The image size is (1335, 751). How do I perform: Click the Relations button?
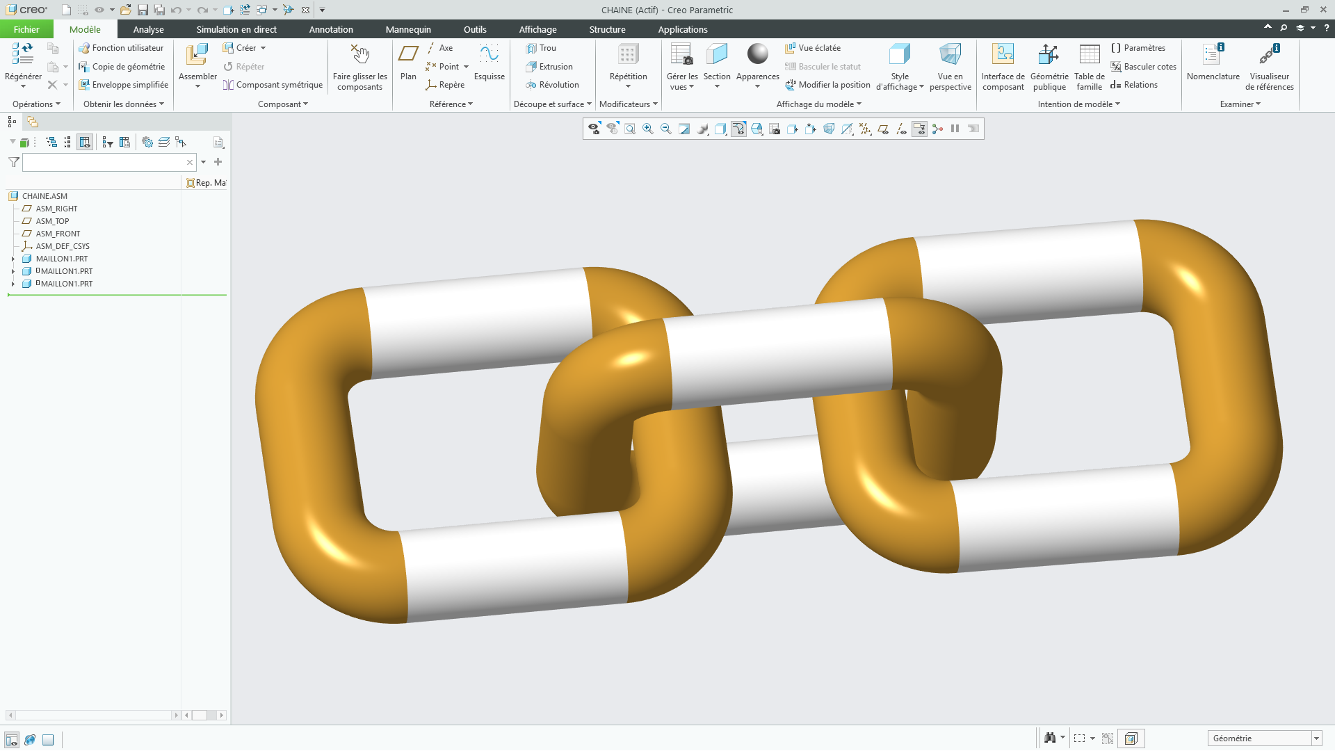pos(1134,85)
